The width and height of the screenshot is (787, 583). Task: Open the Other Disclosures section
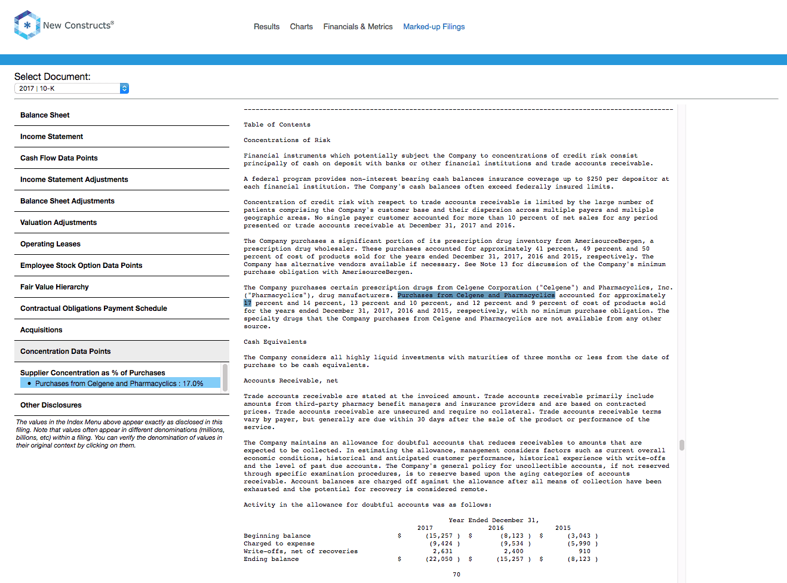(x=122, y=405)
